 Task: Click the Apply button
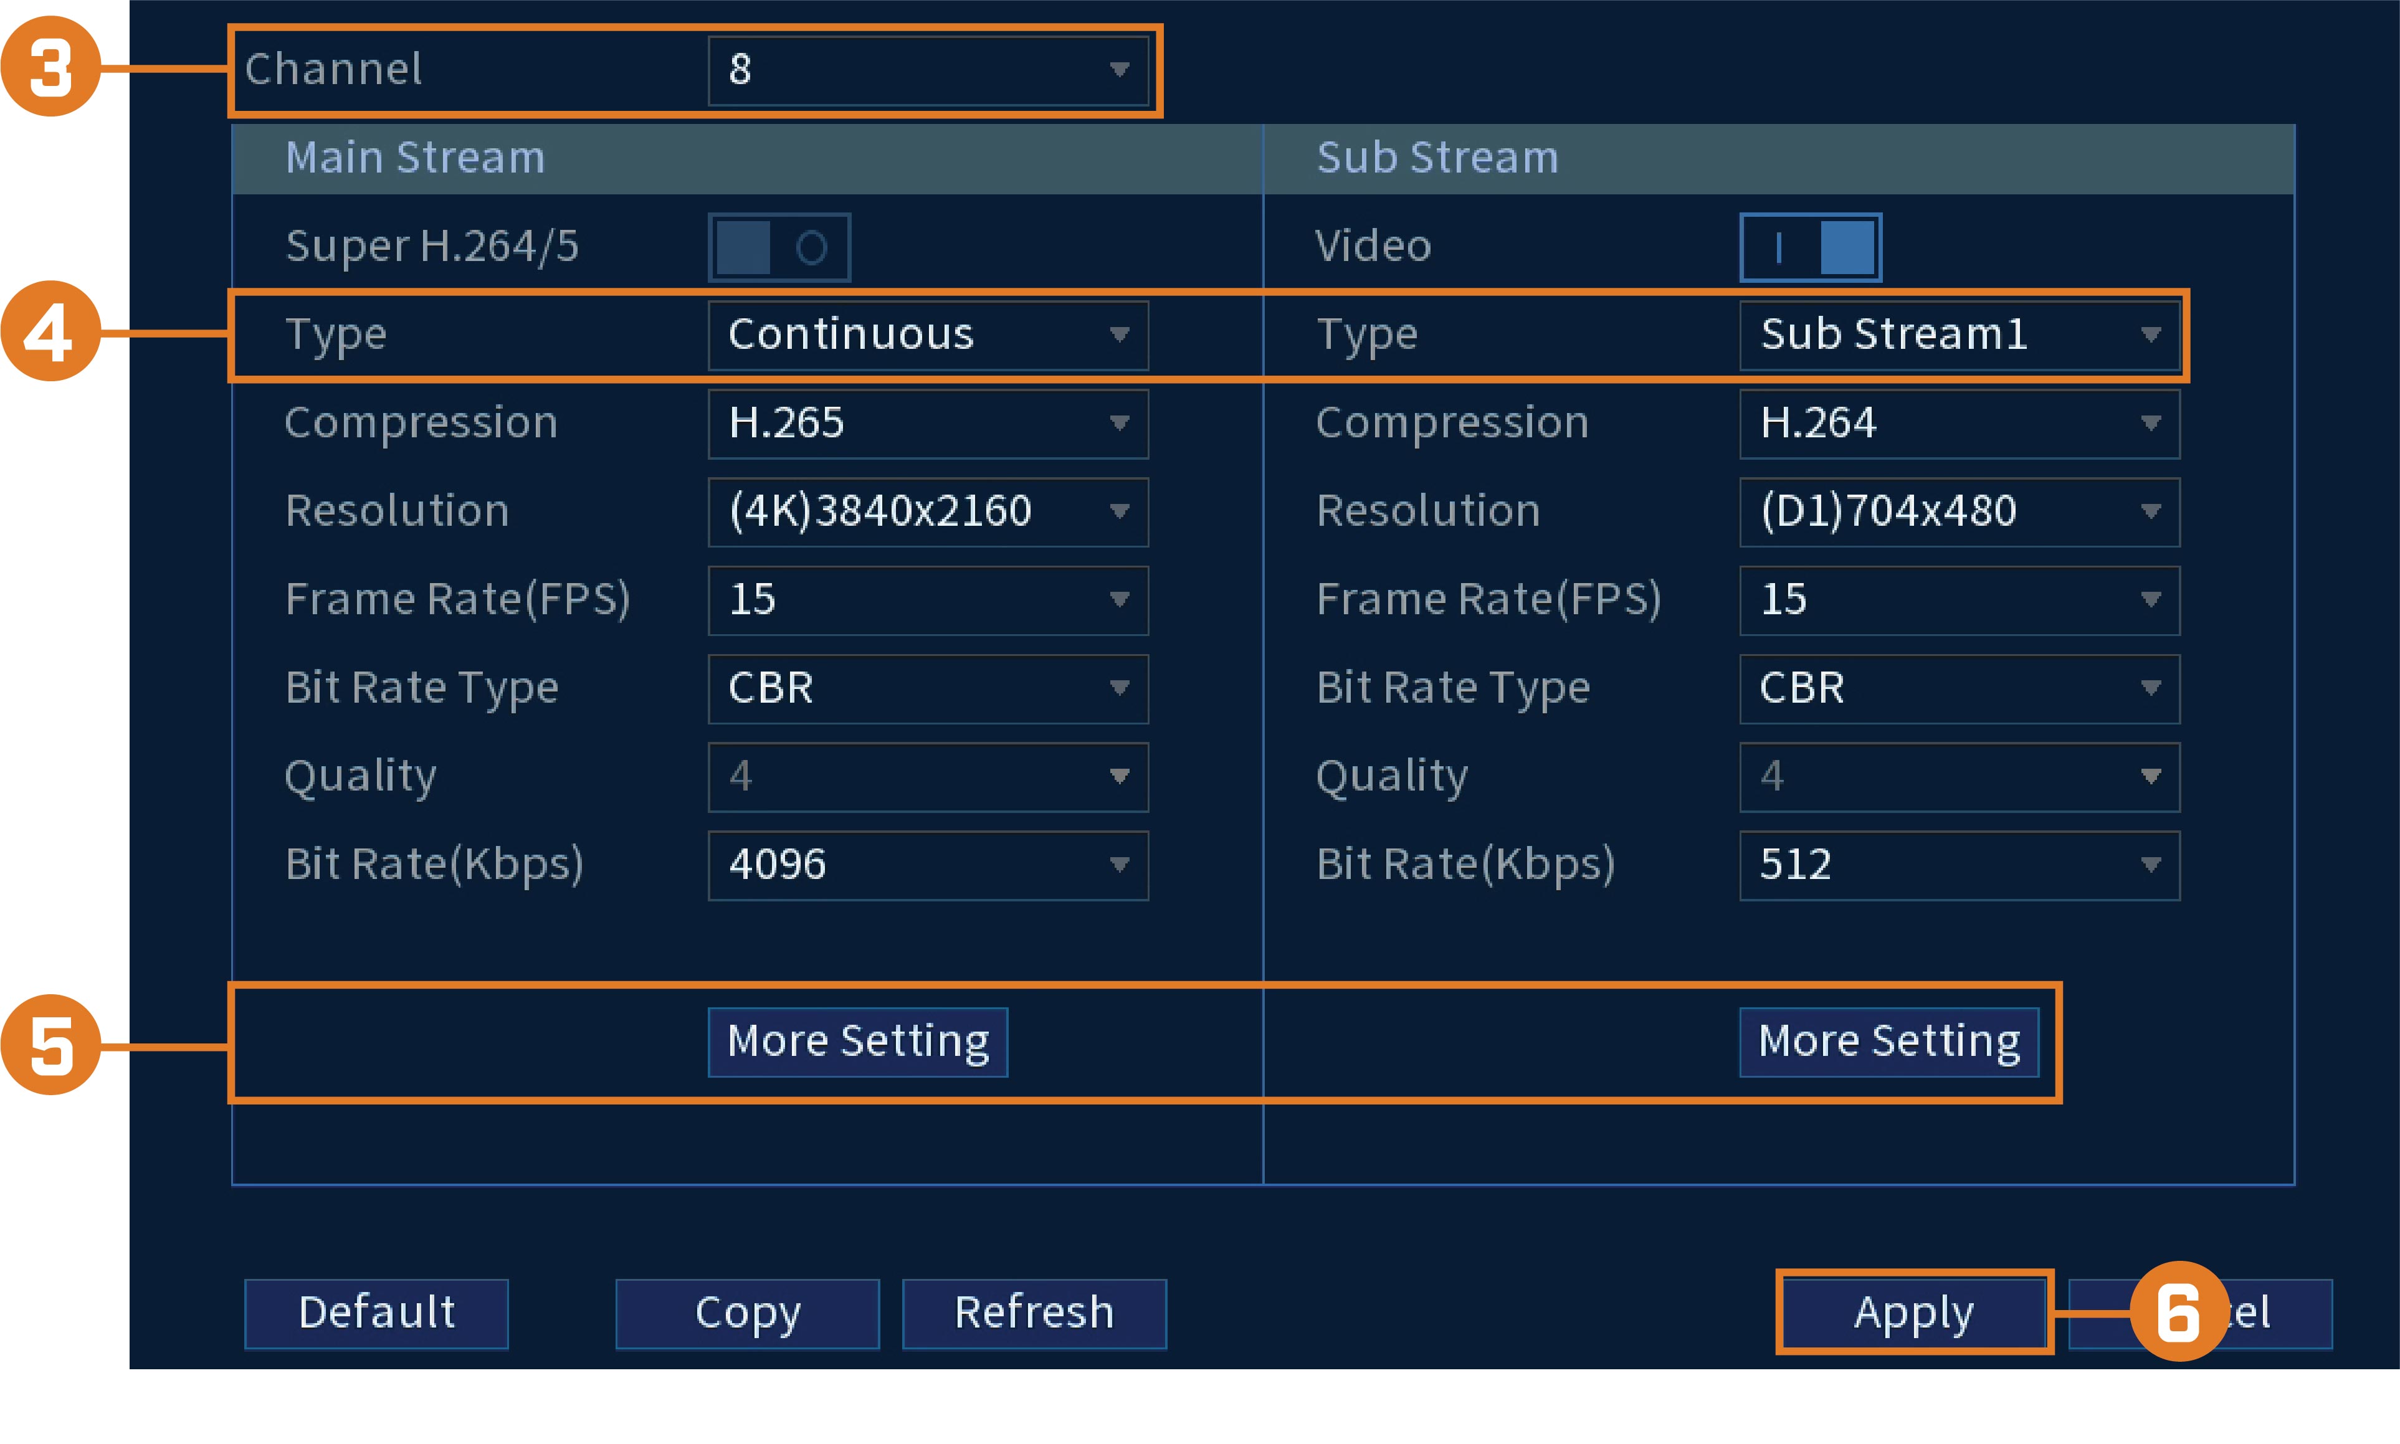1915,1314
